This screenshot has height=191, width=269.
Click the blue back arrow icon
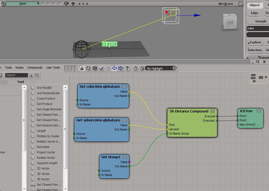point(114,68)
